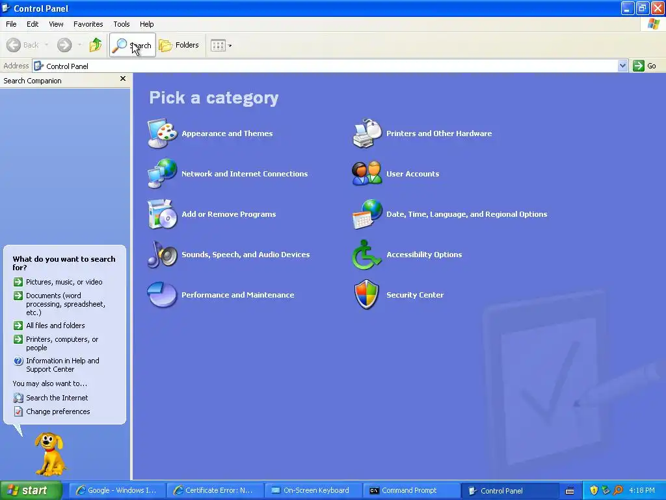The image size is (666, 500).
Task: Open the Security Center shield icon
Action: click(x=367, y=295)
